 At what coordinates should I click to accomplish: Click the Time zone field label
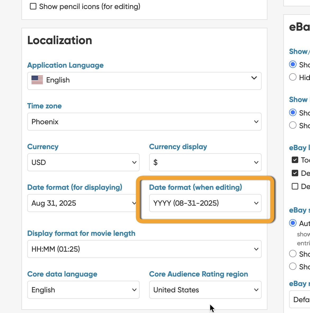[x=44, y=106]
